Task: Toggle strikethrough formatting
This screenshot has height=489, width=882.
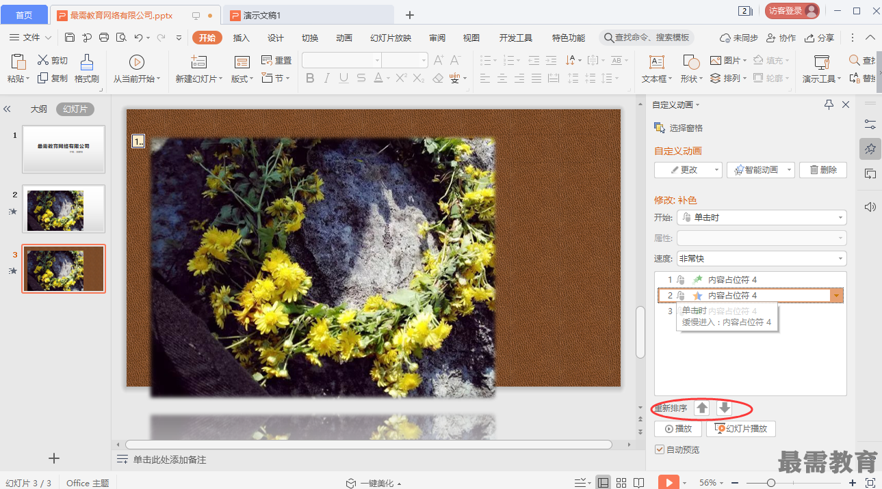Action: coord(363,79)
